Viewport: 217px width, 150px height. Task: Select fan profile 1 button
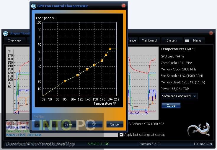point(37,124)
